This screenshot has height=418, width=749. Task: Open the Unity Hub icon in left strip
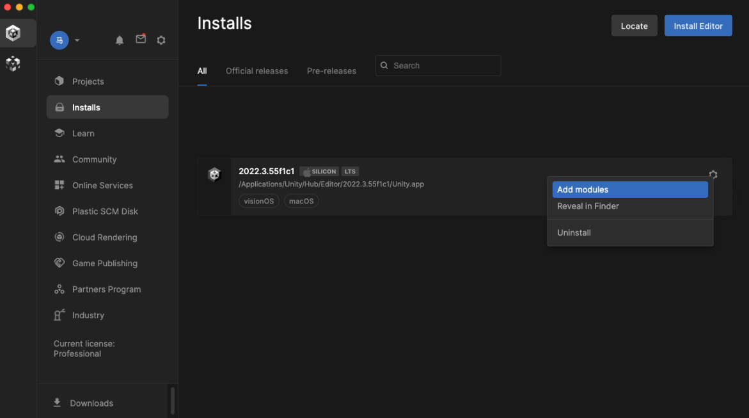click(x=13, y=33)
